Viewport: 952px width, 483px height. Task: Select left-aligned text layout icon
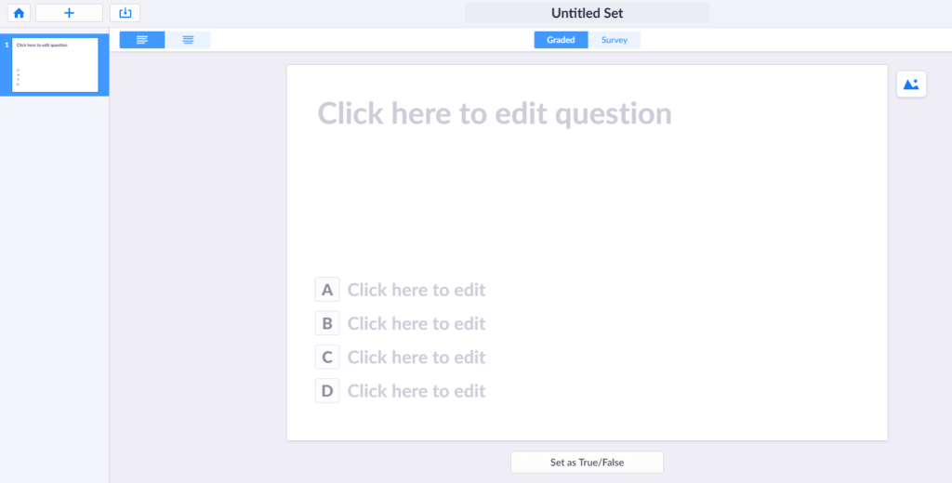click(x=142, y=40)
